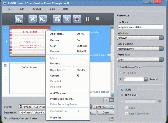
Task: Click the Rename toolbar icon
Action: [43, 19]
